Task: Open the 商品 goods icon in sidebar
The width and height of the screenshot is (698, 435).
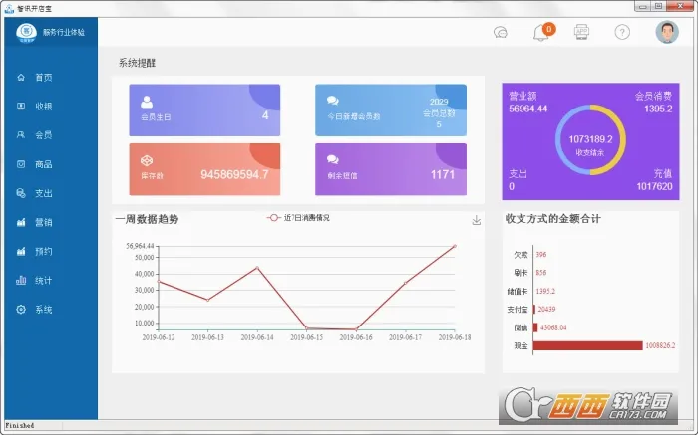Action: tap(21, 164)
